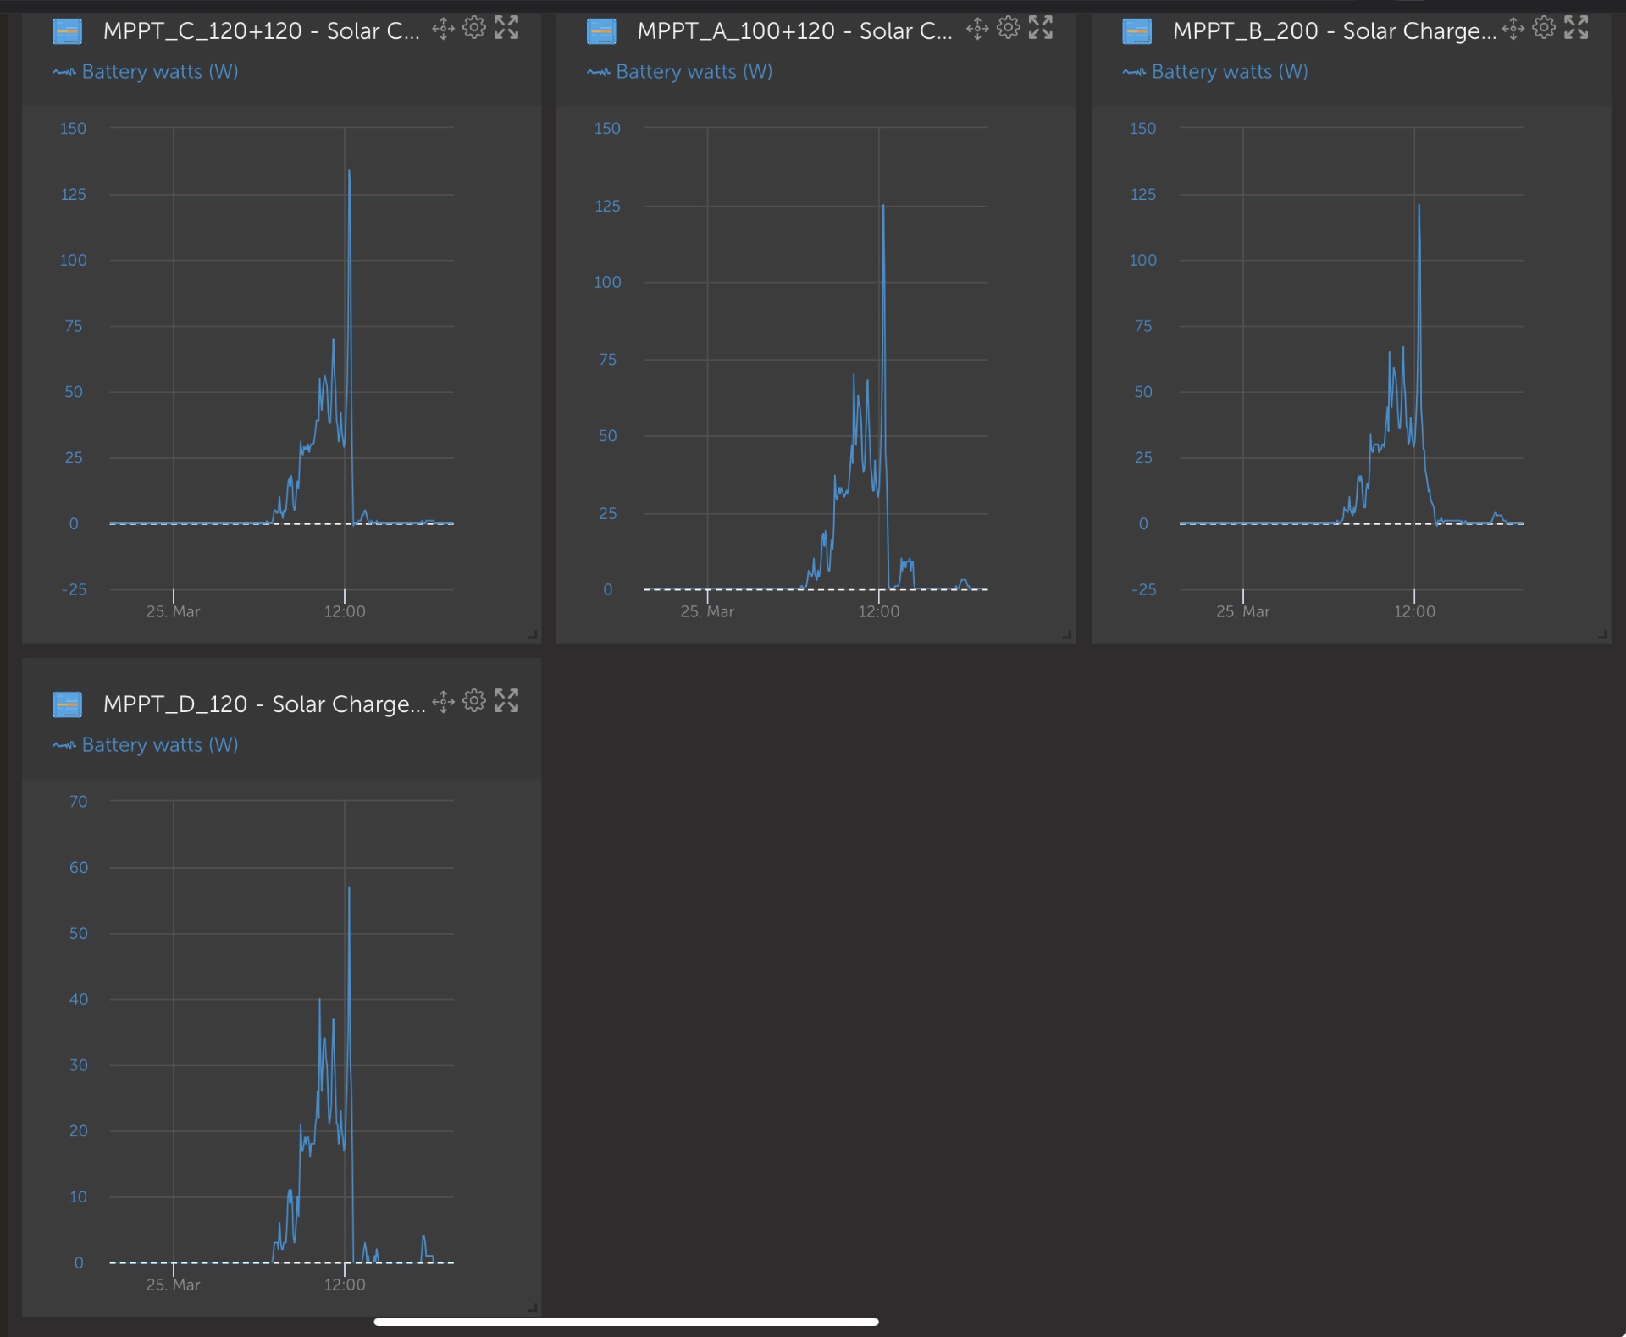Click the 70 y-axis label in MPPT_D_120 chart

[x=78, y=801]
